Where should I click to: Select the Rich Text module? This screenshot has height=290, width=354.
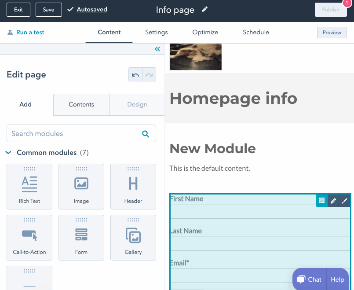click(29, 186)
